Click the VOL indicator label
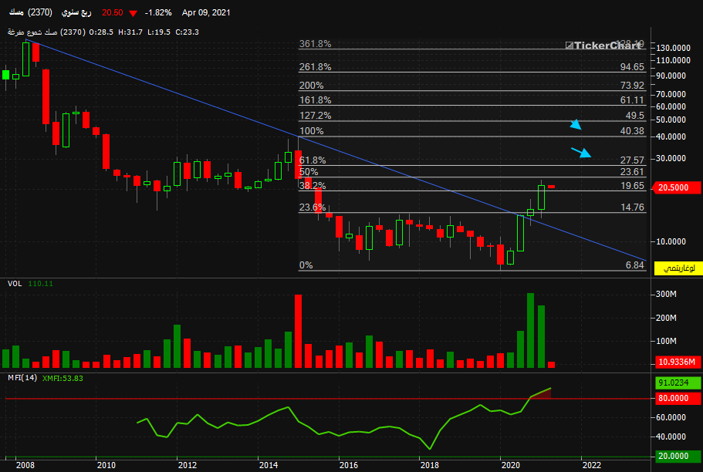Screen dimensions: 703x472 point(15,283)
